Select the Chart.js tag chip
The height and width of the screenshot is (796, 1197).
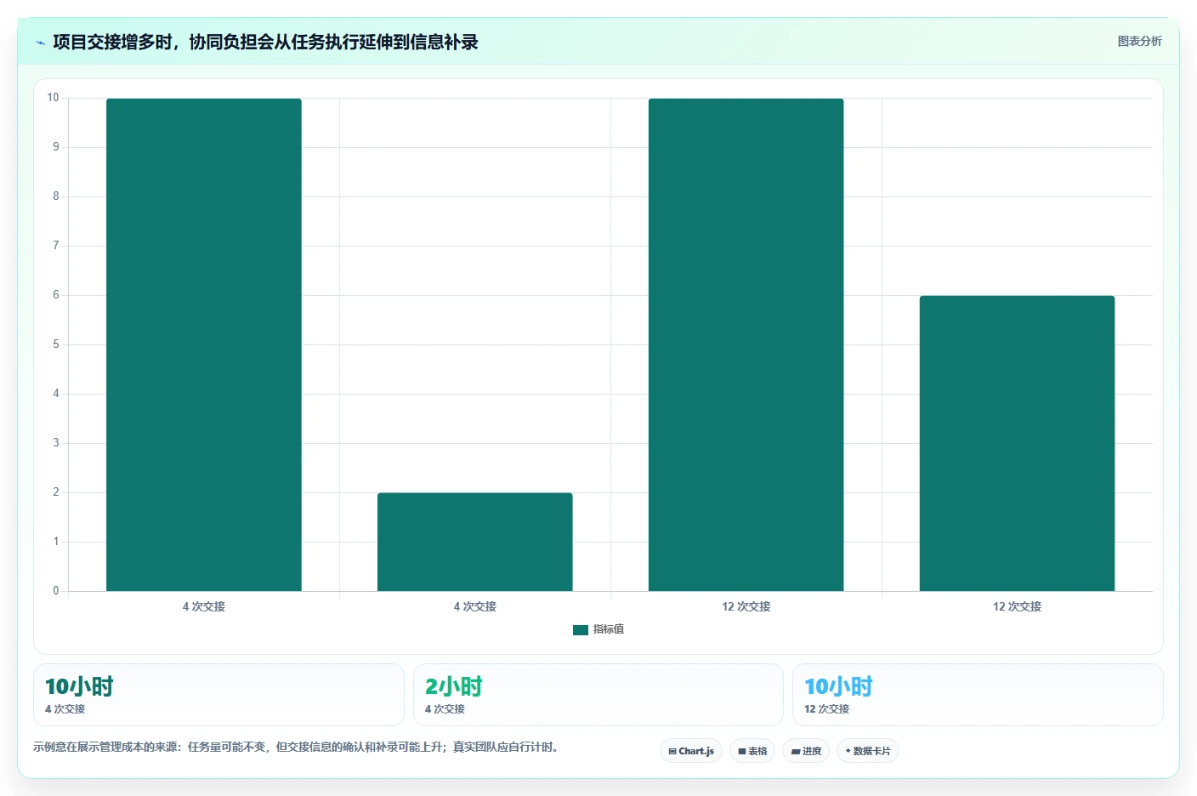click(691, 751)
